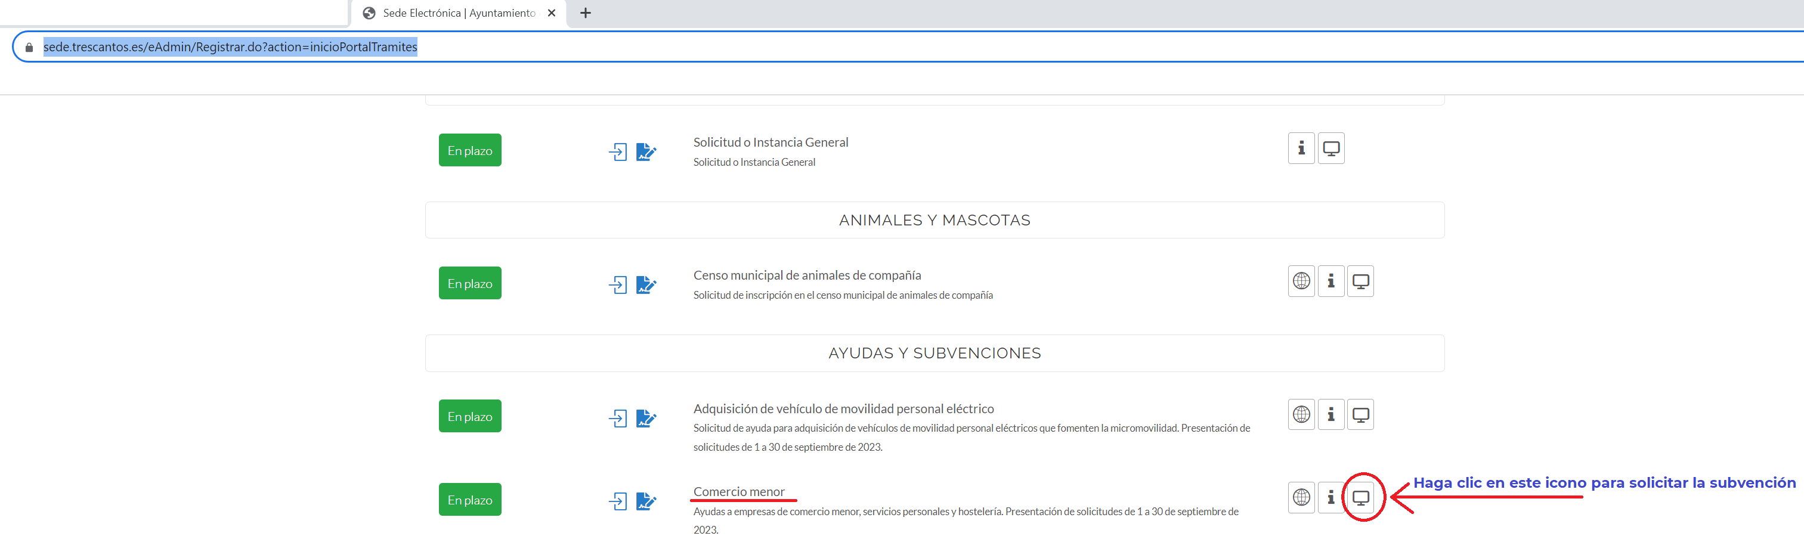Click login arrow icon in Comercio menor row
Image resolution: width=1804 pixels, height=542 pixels.
click(x=618, y=501)
